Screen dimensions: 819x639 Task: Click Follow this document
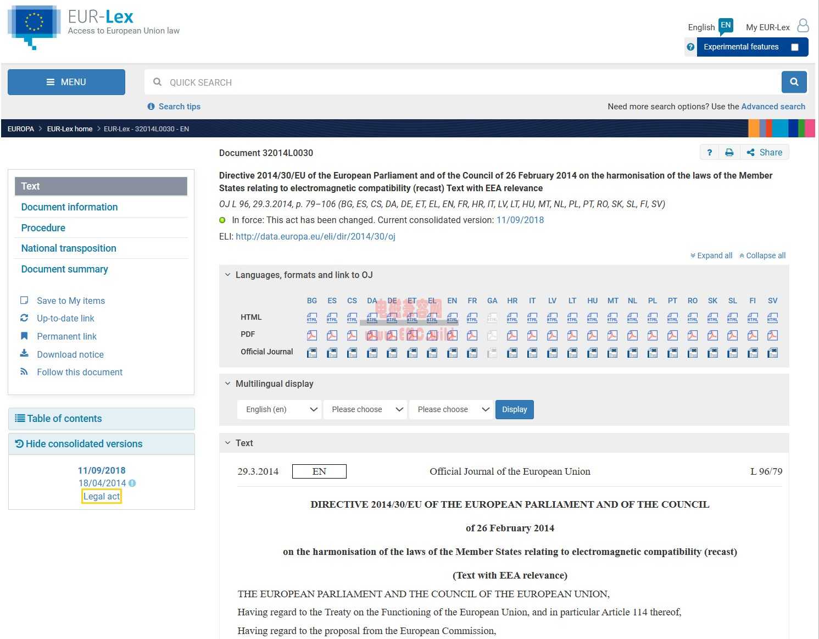[80, 372]
